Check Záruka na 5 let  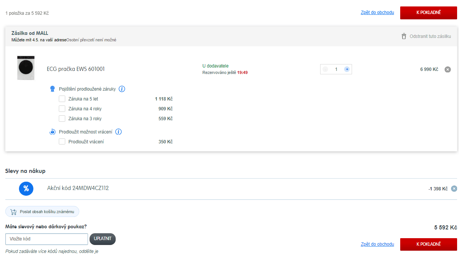[62, 99]
